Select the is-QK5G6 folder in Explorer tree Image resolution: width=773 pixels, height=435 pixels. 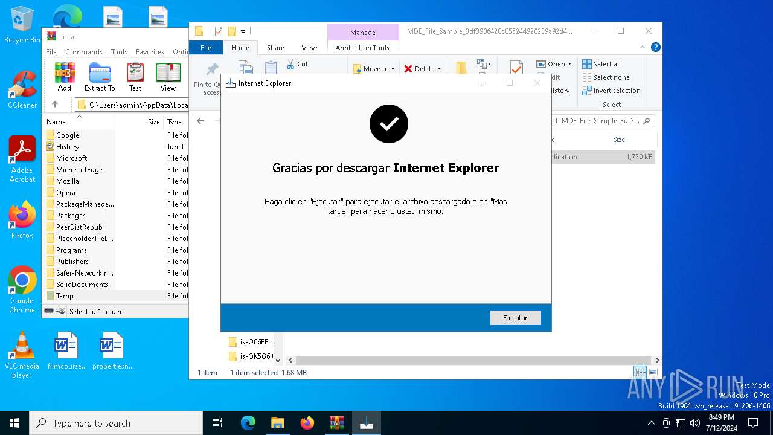(251, 356)
